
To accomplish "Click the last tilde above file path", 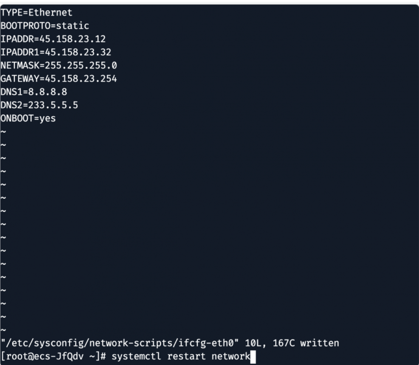I will [x=3, y=330].
